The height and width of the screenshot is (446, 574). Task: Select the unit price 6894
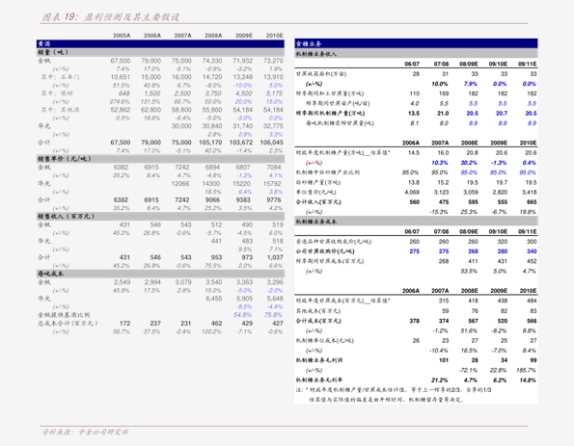(212, 168)
